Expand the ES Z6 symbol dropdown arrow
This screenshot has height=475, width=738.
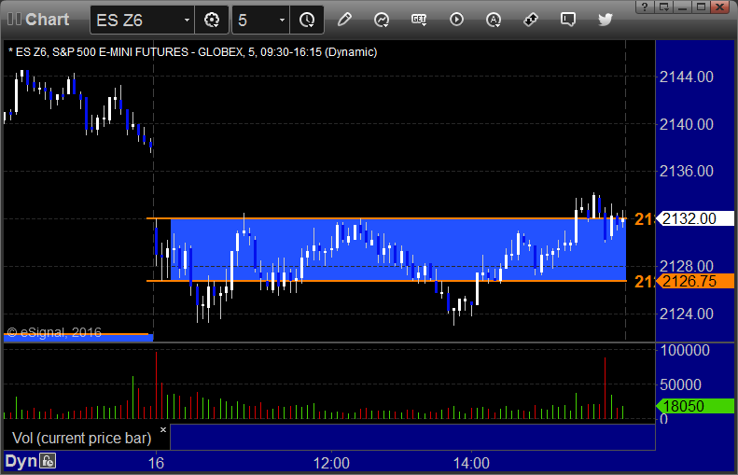point(187,20)
